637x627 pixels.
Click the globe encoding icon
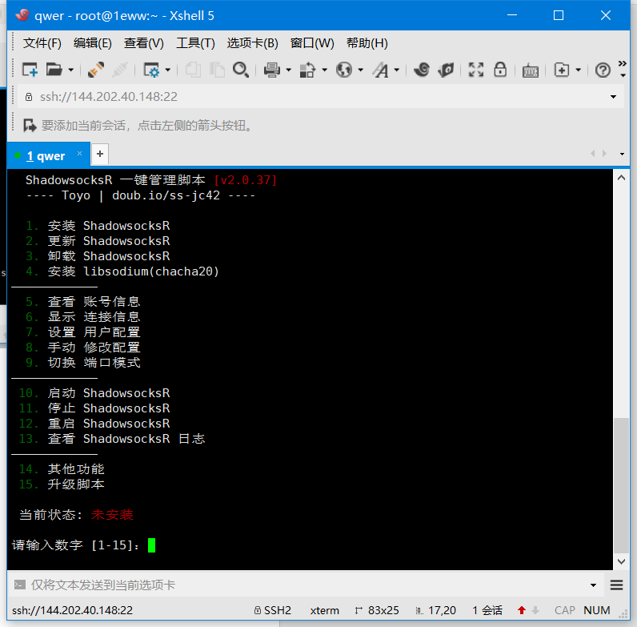pos(344,70)
